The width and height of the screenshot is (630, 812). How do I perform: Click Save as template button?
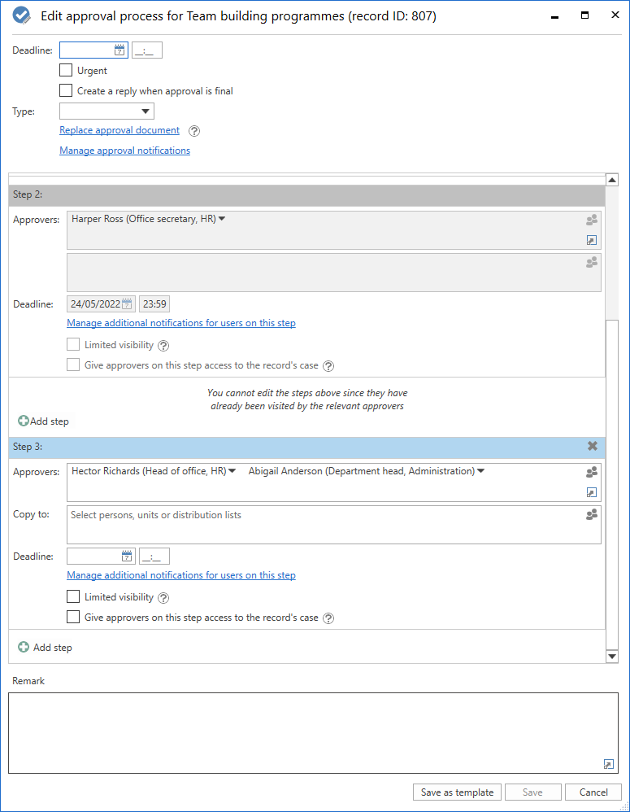(x=456, y=792)
